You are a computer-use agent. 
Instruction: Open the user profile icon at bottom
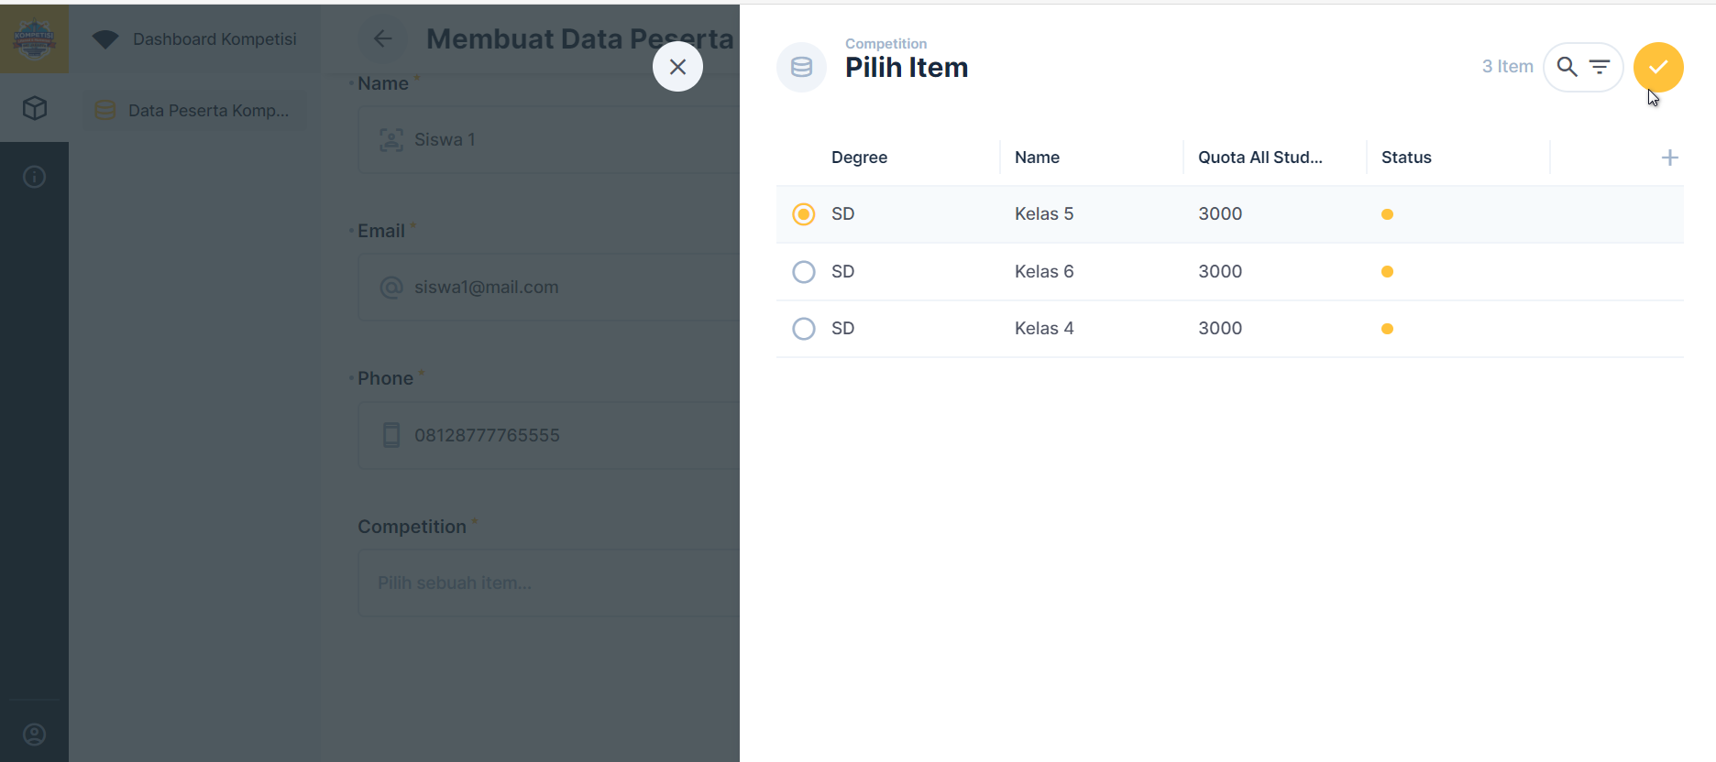tap(34, 735)
